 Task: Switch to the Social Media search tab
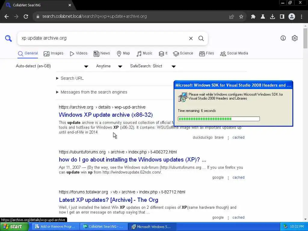234,54
